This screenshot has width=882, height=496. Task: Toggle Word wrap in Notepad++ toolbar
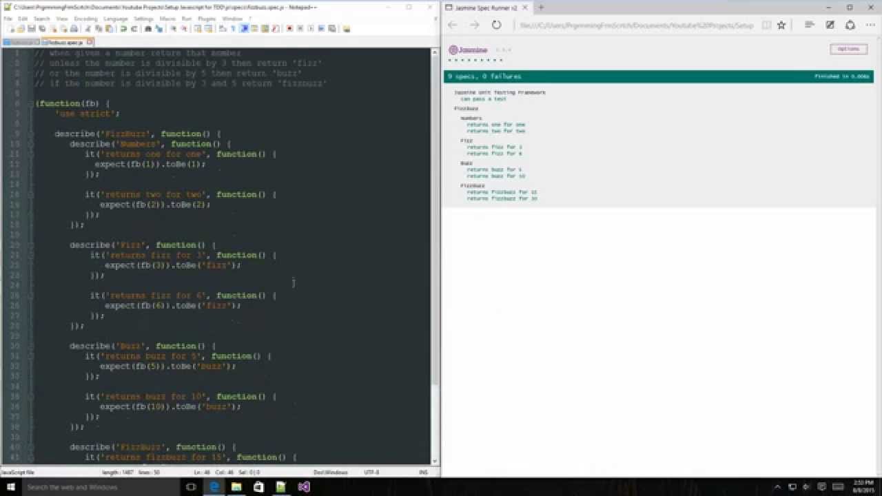[x=223, y=29]
